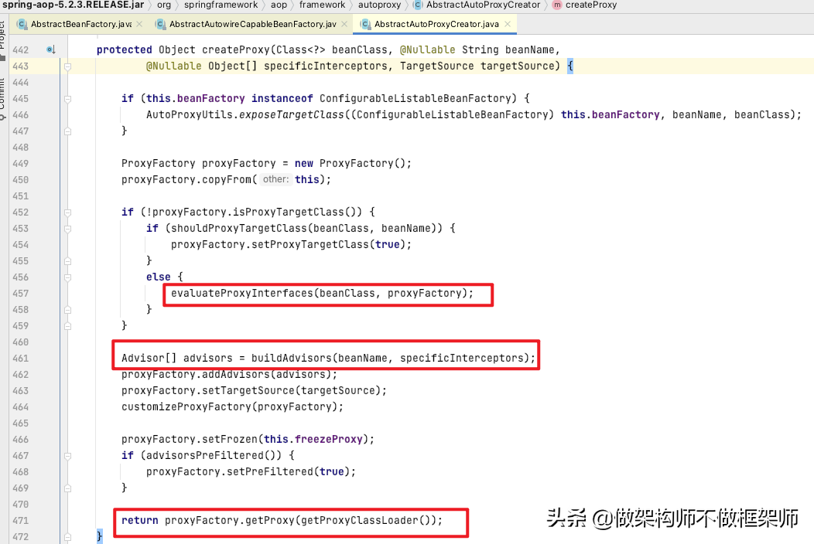Click the aop breadcrumb
814x544 pixels.
(279, 5)
